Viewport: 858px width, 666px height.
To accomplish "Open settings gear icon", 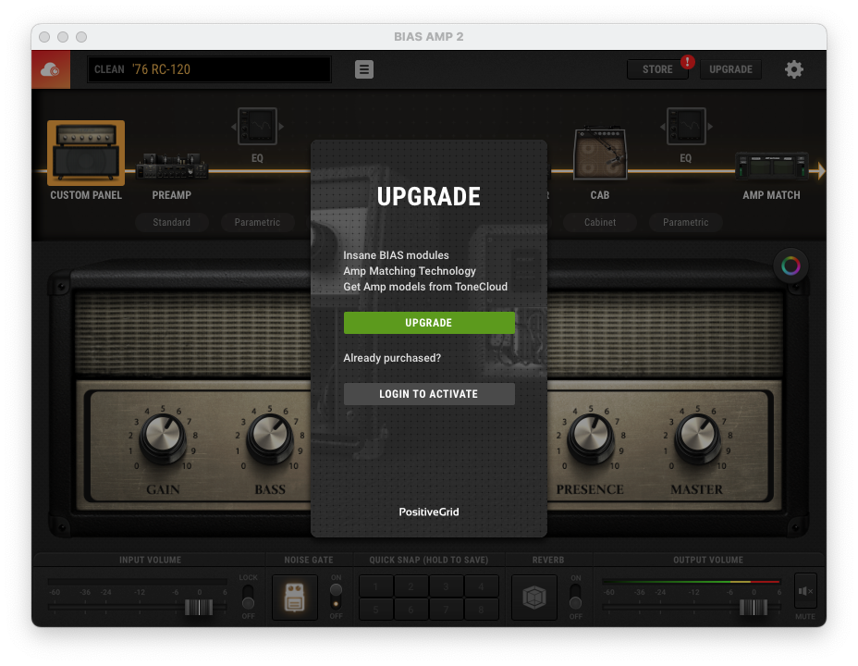I will click(793, 69).
